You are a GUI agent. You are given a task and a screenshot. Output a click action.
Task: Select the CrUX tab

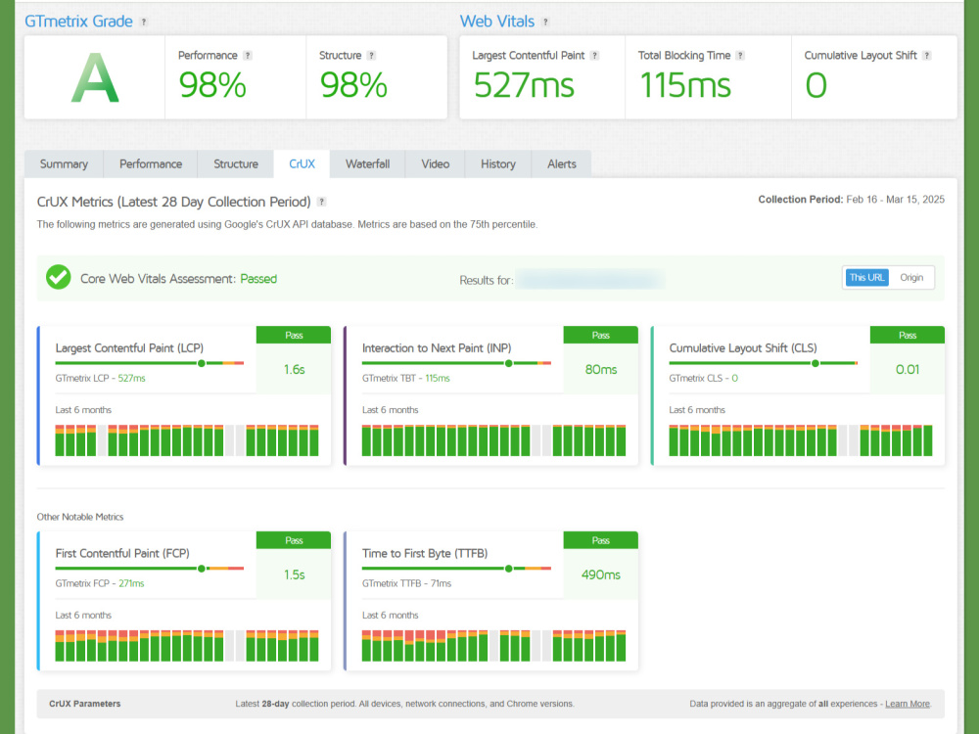tap(302, 164)
